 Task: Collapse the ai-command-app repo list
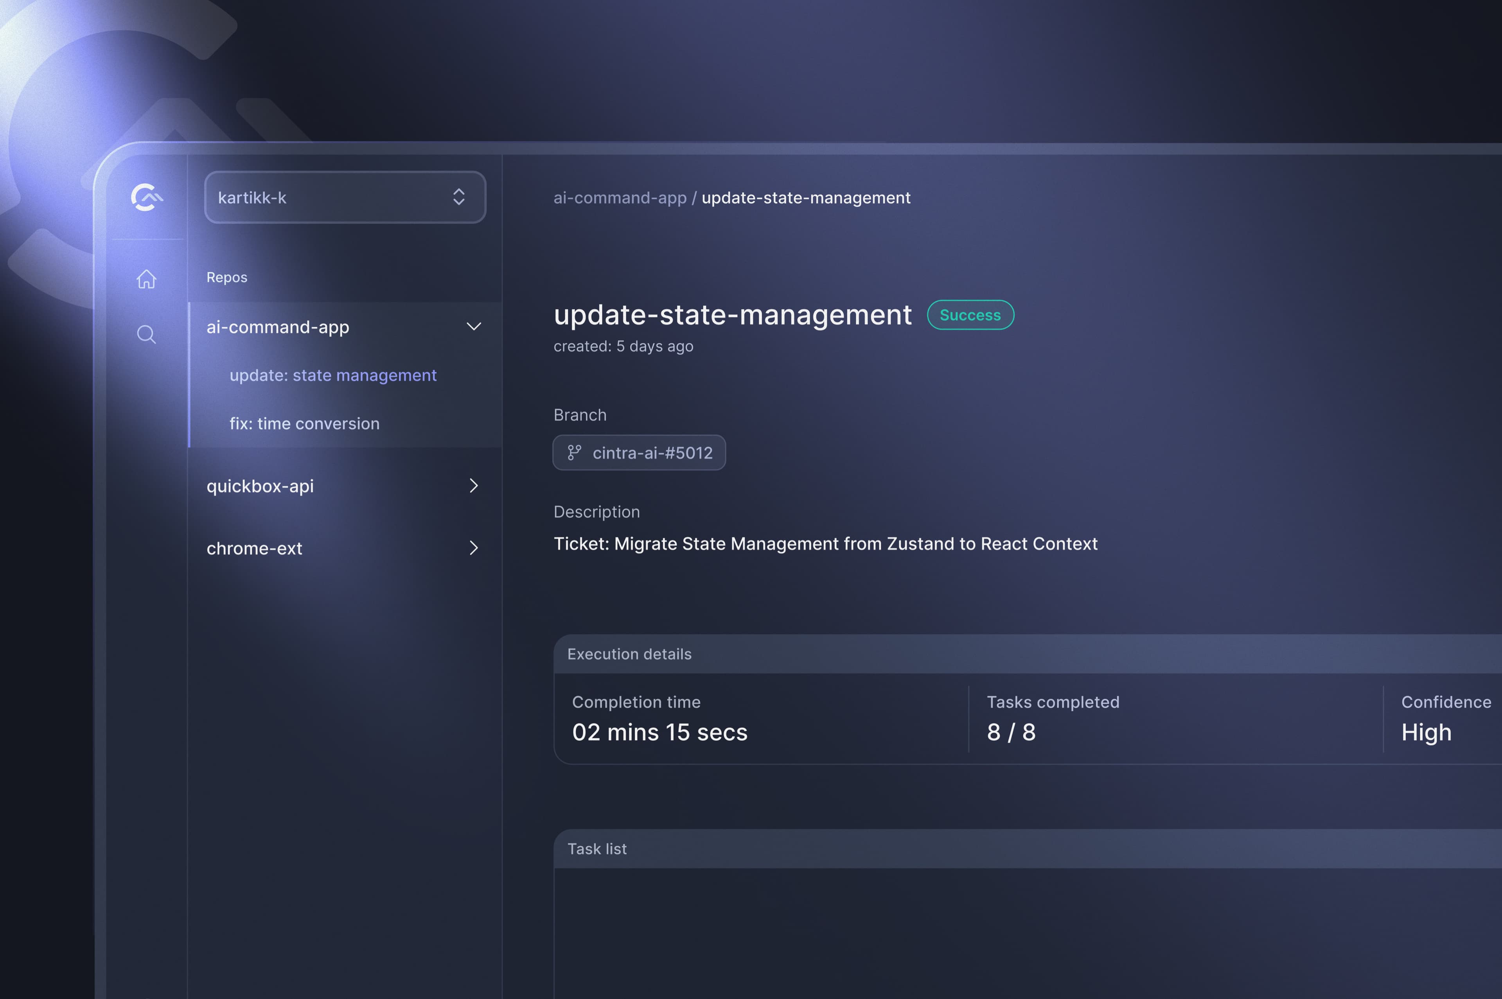click(474, 326)
